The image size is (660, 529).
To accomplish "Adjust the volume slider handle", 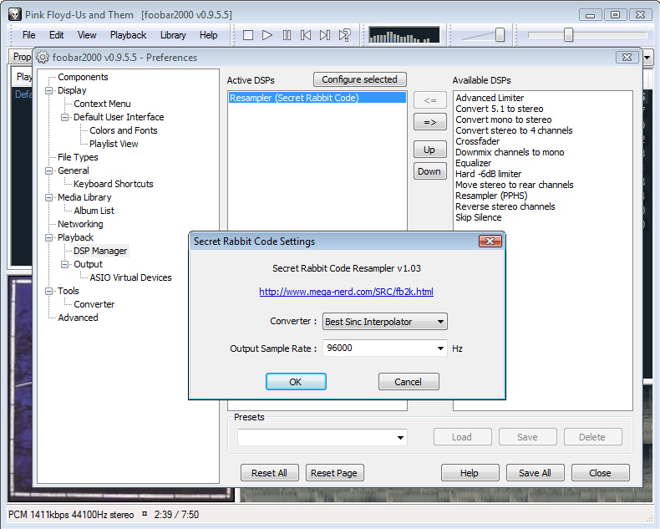I will pyautogui.click(x=500, y=35).
